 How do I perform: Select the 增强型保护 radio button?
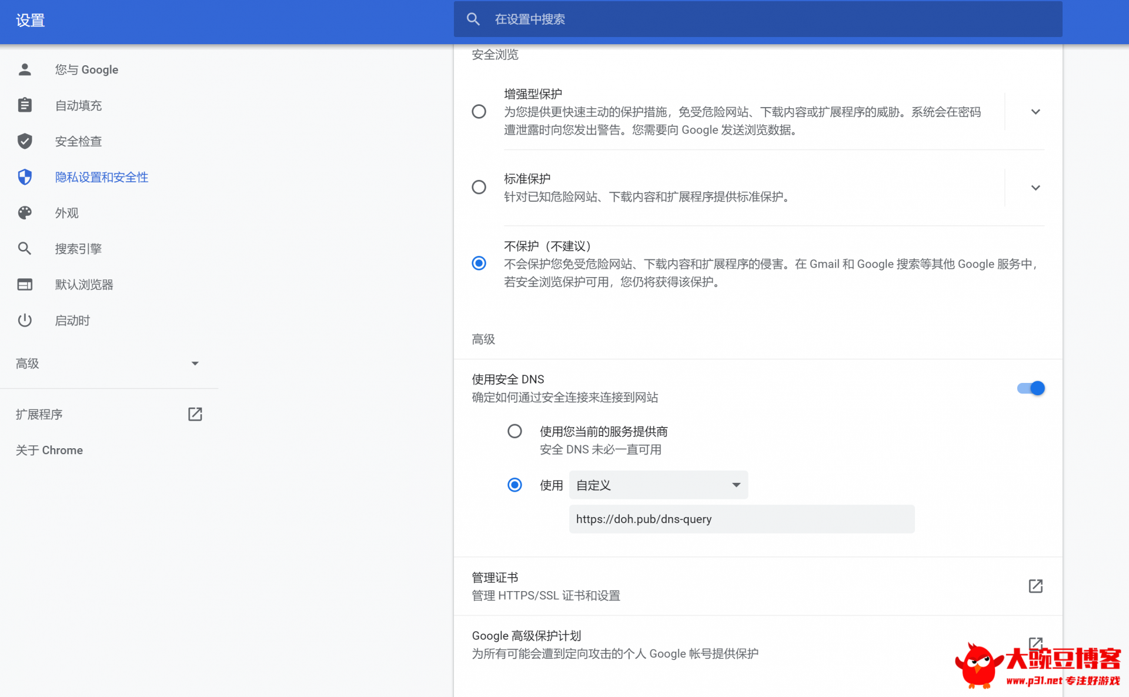coord(479,112)
